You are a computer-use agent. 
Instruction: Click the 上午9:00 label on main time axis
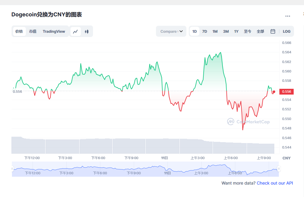264,158
